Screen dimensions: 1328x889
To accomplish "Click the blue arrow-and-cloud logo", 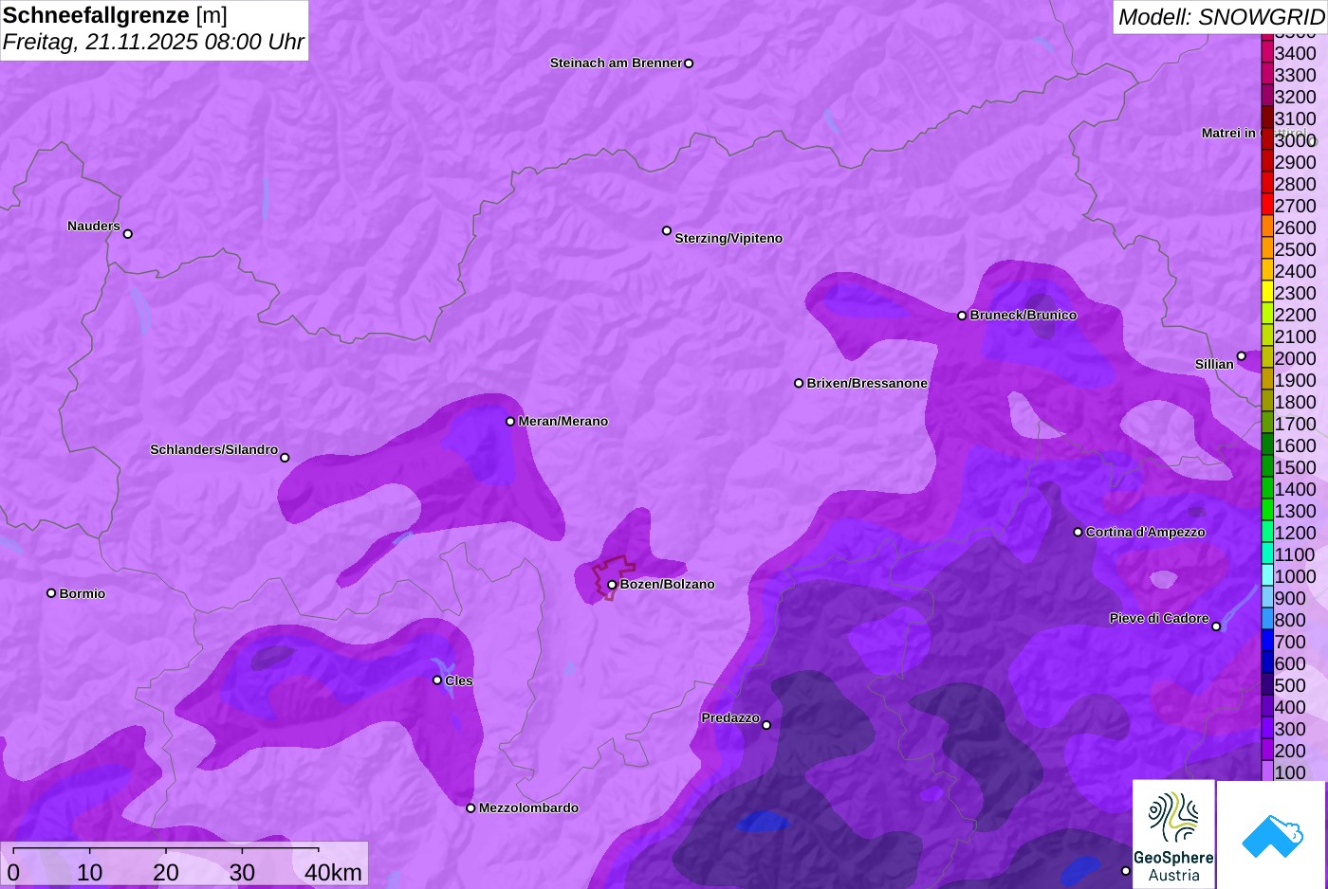I will tap(1271, 835).
